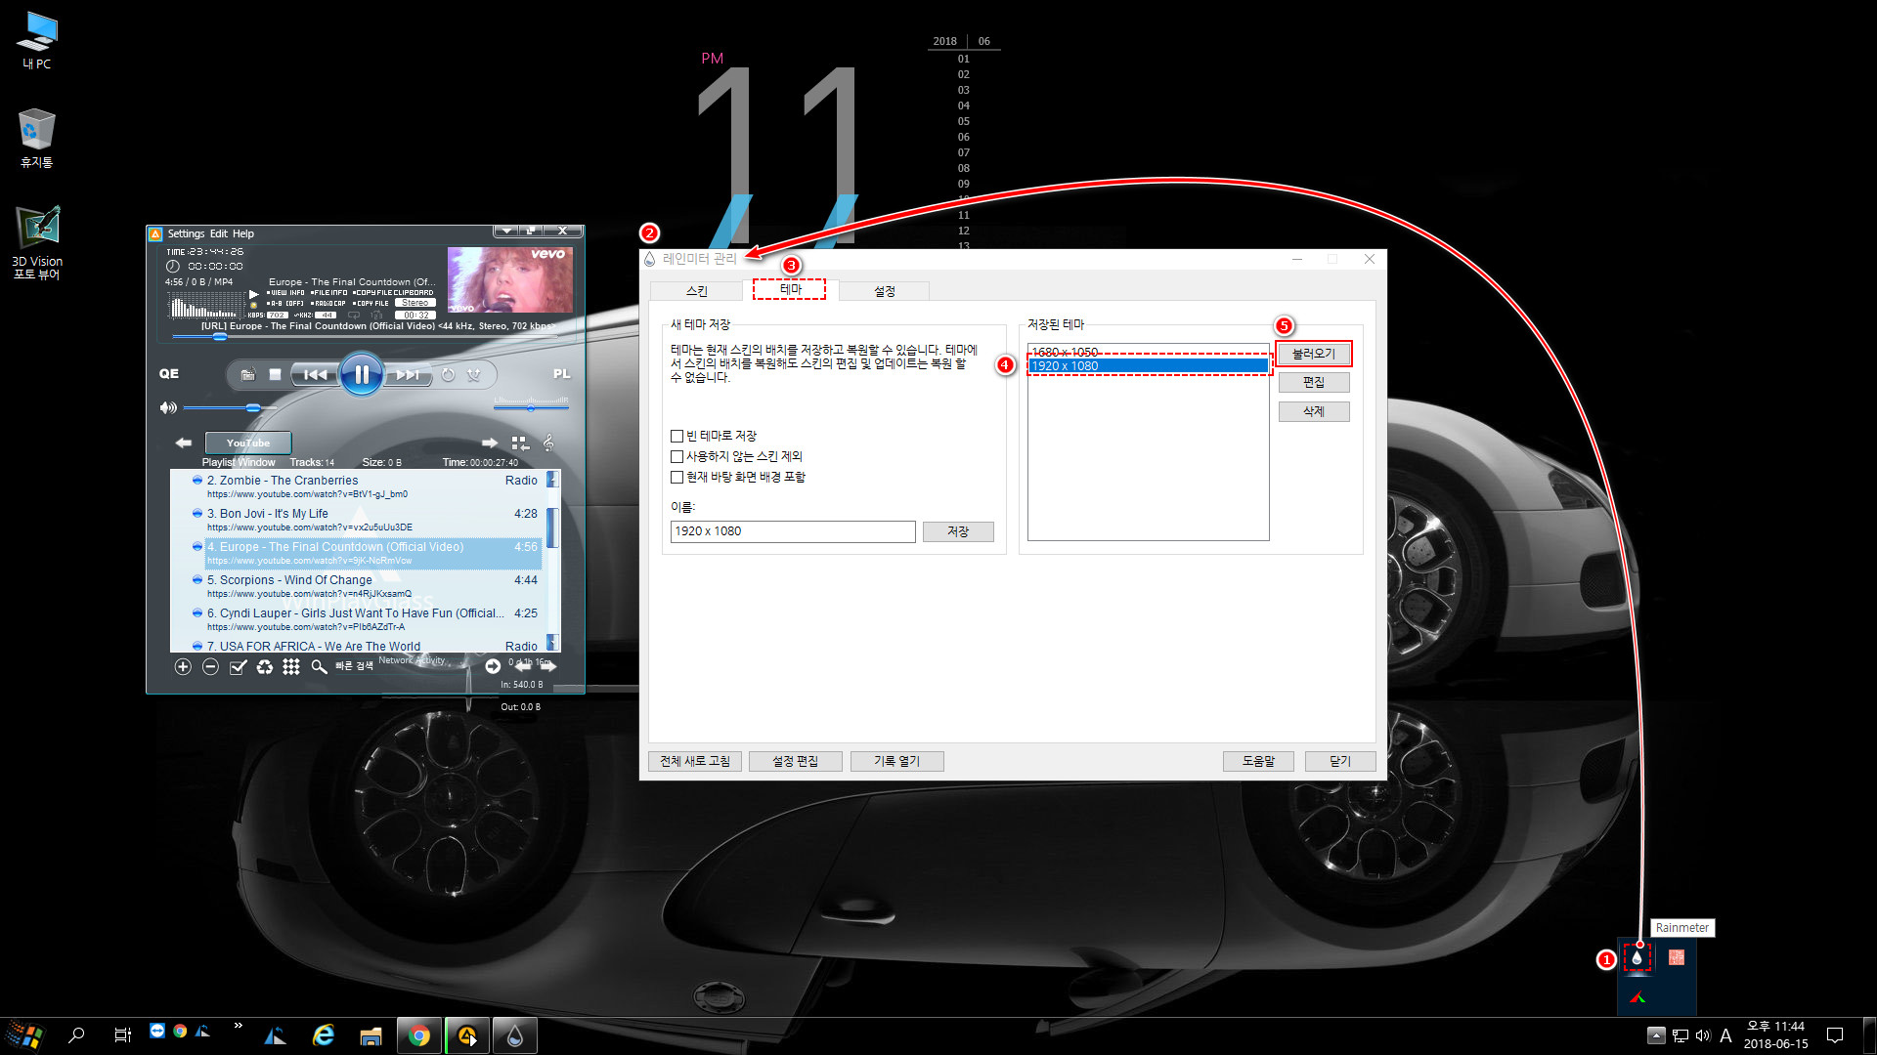Click the magnifier quick search icon
This screenshot has height=1055, width=1877.
click(x=319, y=666)
